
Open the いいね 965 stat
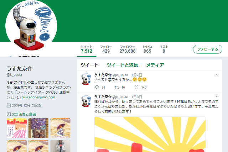(147, 49)
